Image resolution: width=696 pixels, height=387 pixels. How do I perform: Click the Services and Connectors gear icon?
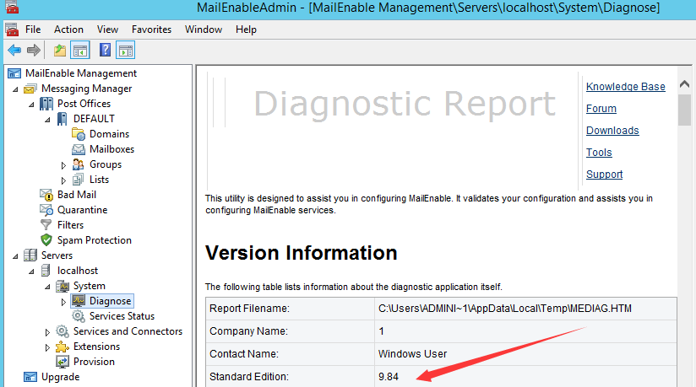coord(63,331)
